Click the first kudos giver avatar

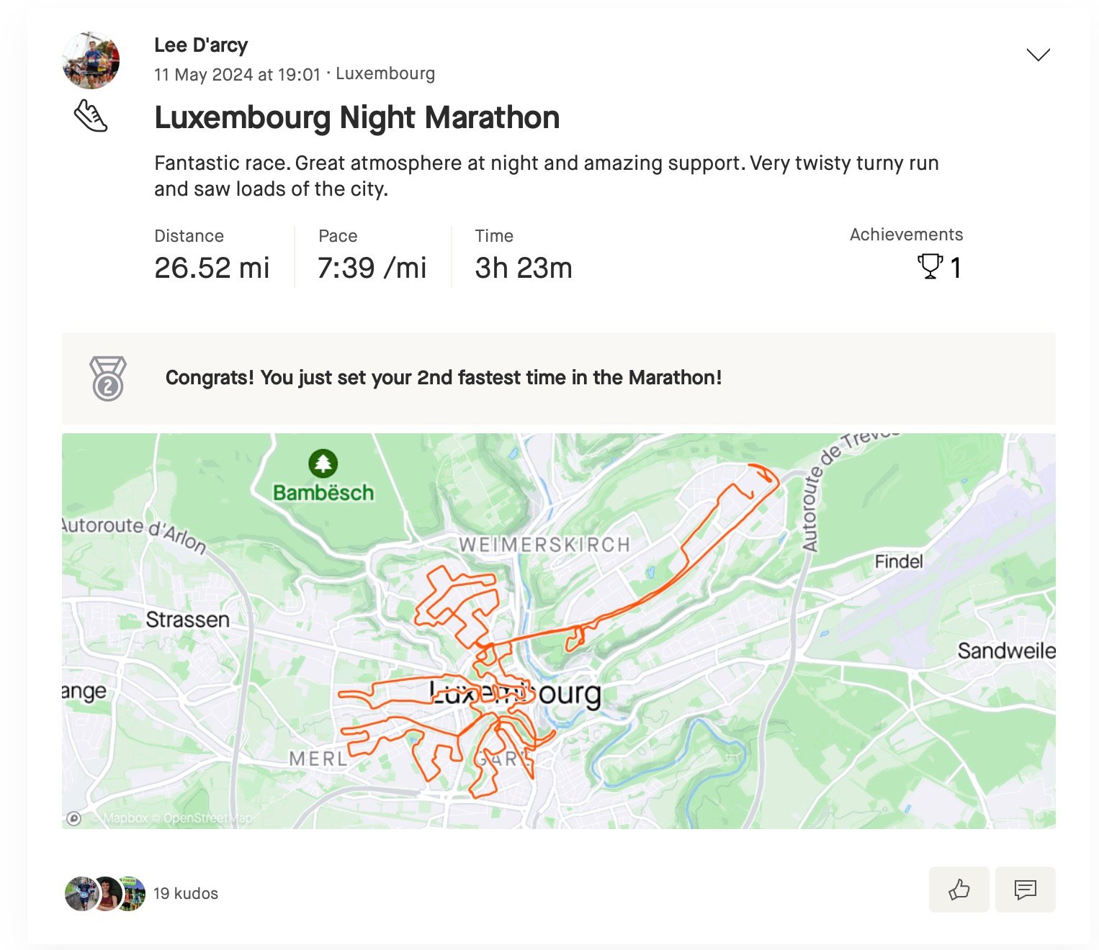(x=81, y=893)
